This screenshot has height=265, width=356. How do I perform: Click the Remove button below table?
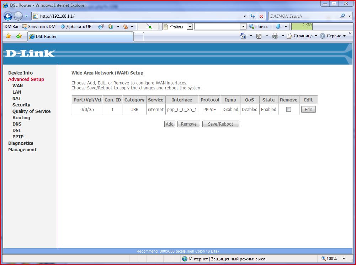(x=189, y=124)
